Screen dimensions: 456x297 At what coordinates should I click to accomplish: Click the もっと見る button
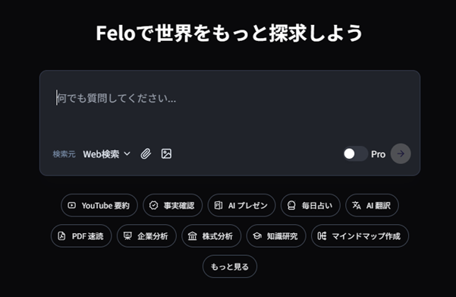click(x=230, y=267)
